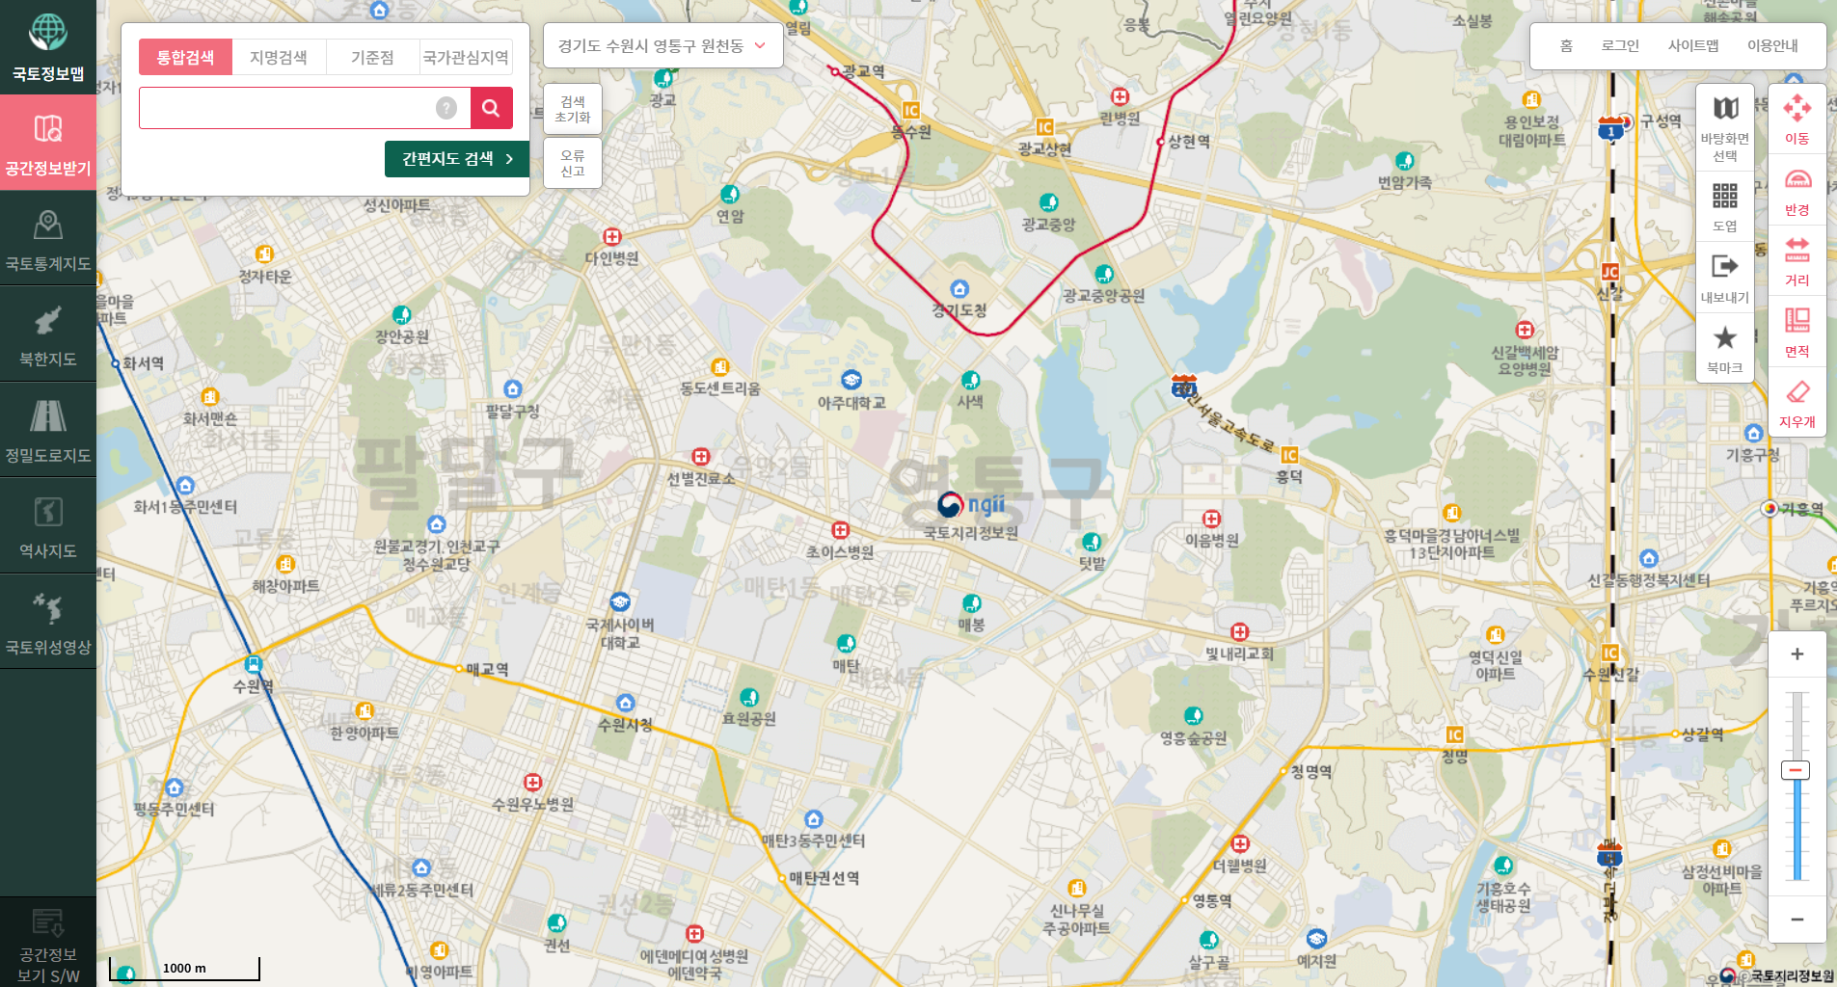Open the 북마크 star tool
Image resolution: width=1837 pixels, height=987 pixels.
1725,348
